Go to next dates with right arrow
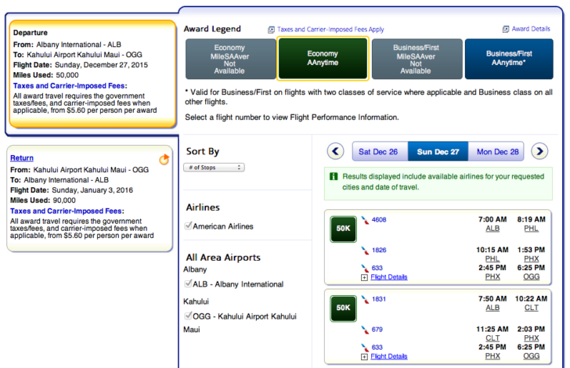The image size is (570, 368). point(539,151)
